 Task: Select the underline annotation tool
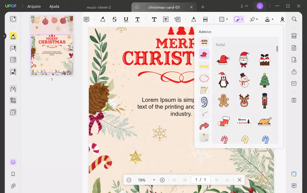[x=126, y=19]
